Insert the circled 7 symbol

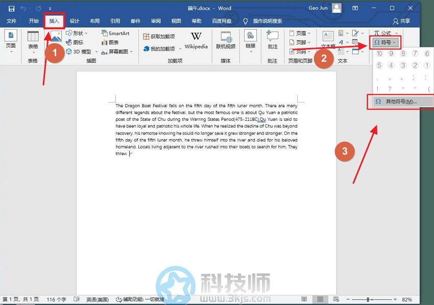click(x=415, y=54)
